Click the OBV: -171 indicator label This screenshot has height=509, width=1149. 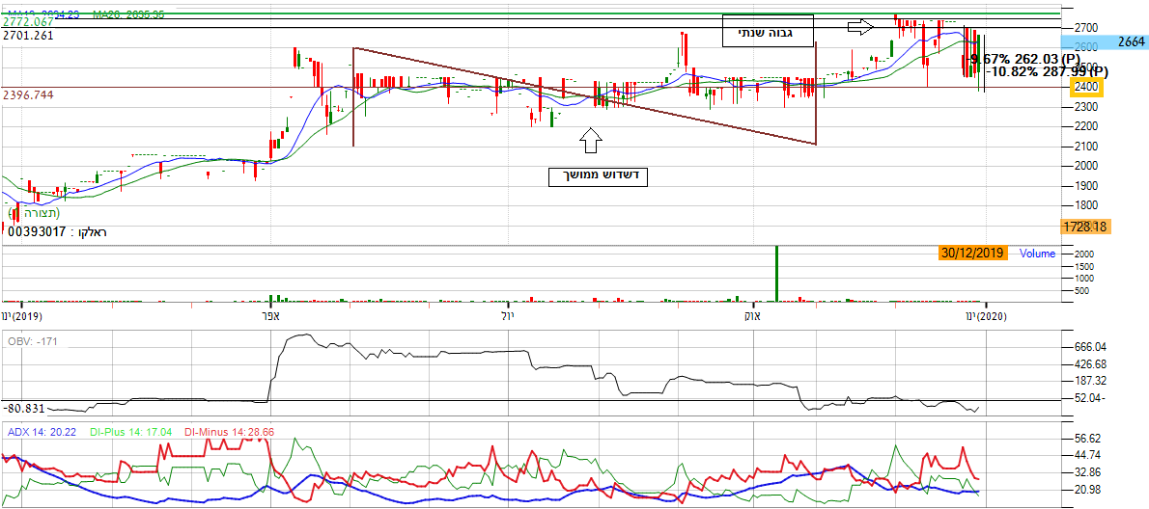33,341
